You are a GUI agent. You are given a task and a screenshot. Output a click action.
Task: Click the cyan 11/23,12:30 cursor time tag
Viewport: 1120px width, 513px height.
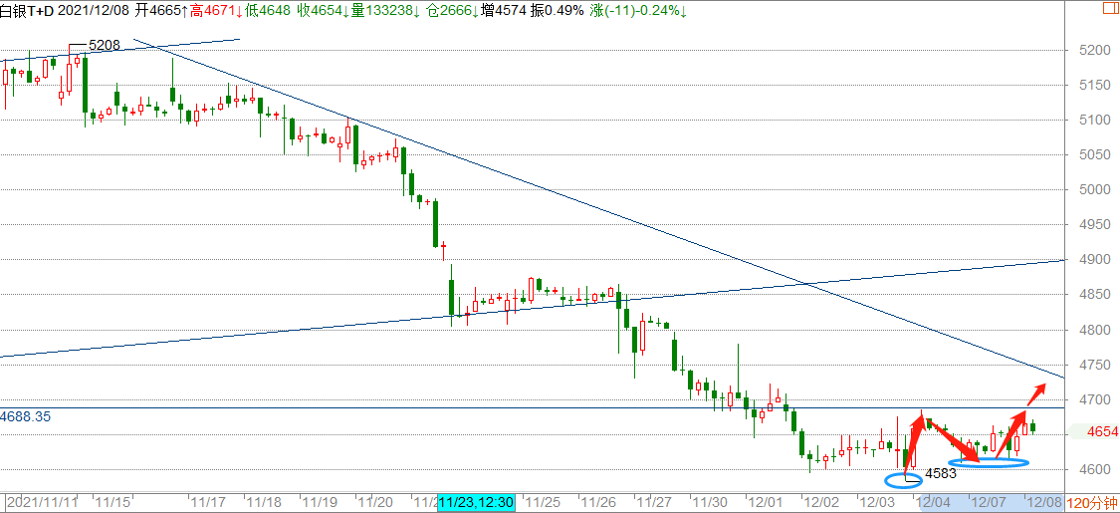point(477,503)
